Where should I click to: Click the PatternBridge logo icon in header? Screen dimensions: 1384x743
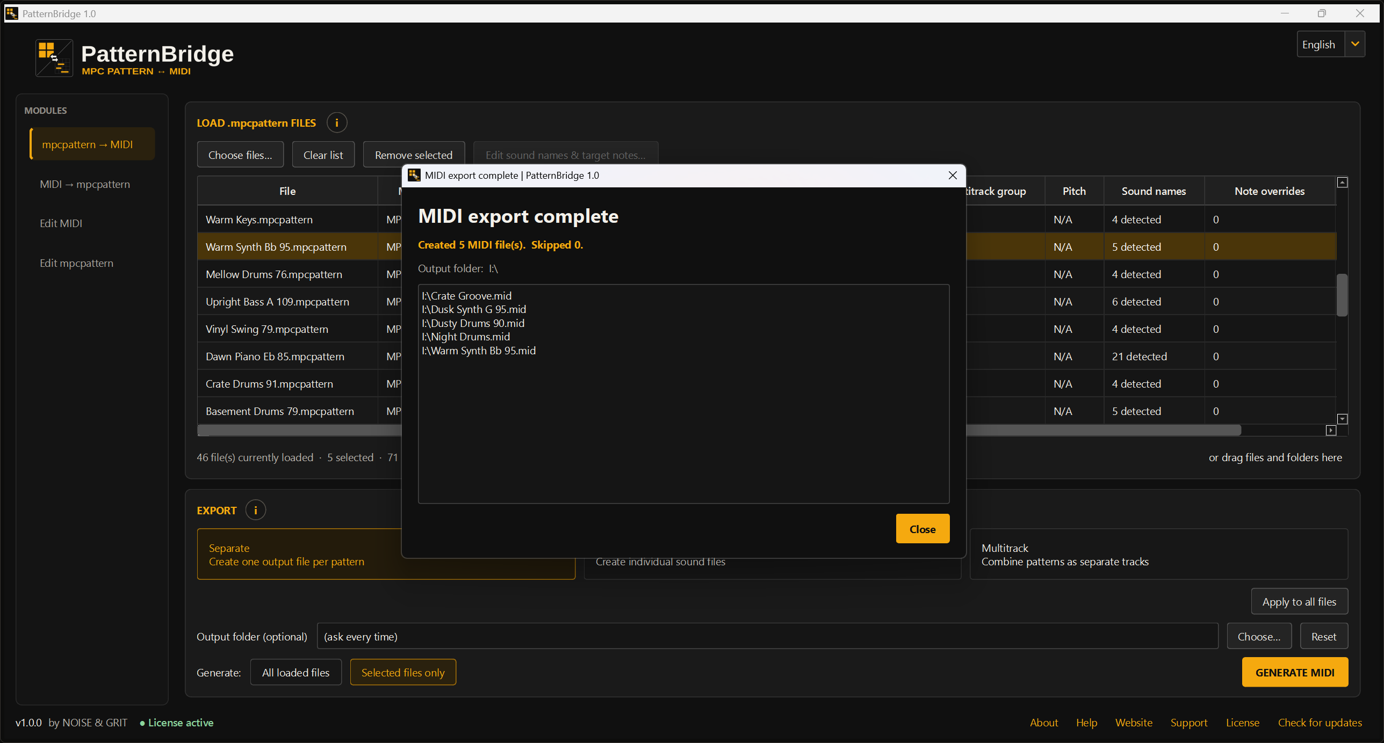coord(54,57)
